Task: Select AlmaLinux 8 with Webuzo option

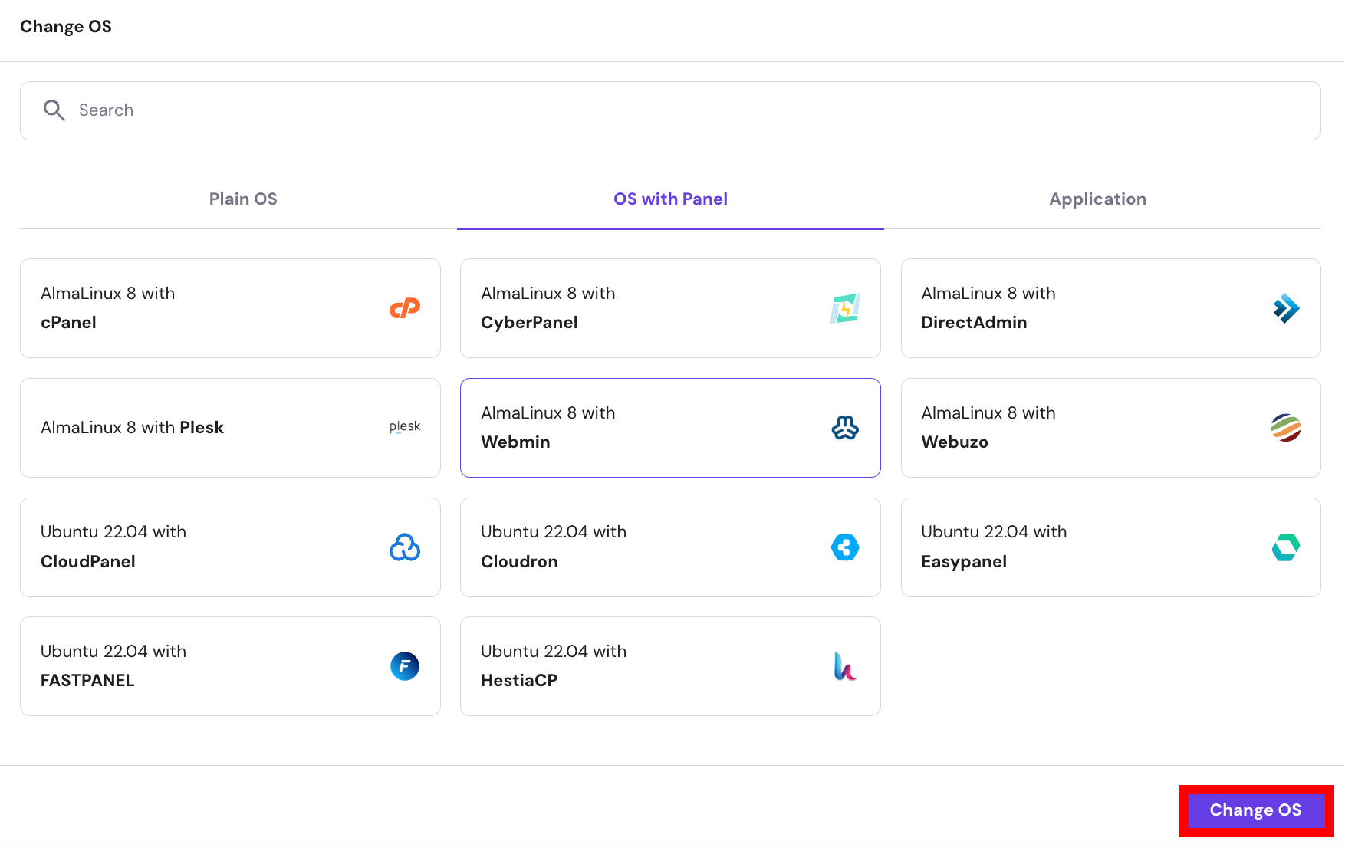Action: pyautogui.click(x=1110, y=428)
